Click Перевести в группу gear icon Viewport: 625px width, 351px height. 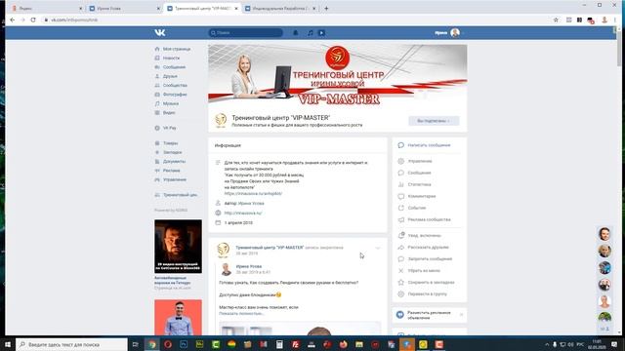pos(401,294)
